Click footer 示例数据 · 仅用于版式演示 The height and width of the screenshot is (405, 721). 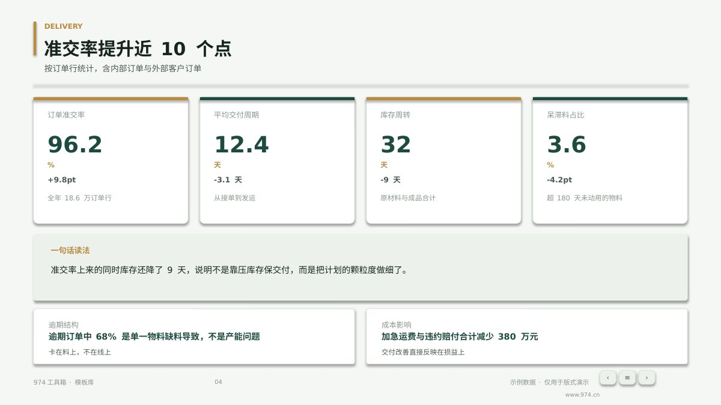(549, 382)
